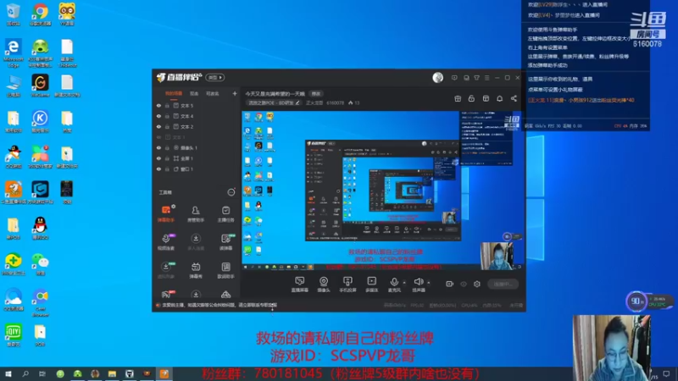The height and width of the screenshot is (381, 678).
Task: Add 手机投屏 phone cast source
Action: click(x=347, y=284)
